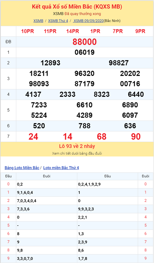Click seventh prize number 68
Screen dimensions: 154x263
point(102,137)
